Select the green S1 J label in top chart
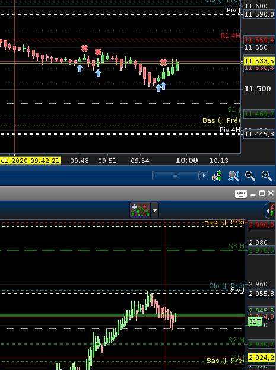 coord(234,110)
